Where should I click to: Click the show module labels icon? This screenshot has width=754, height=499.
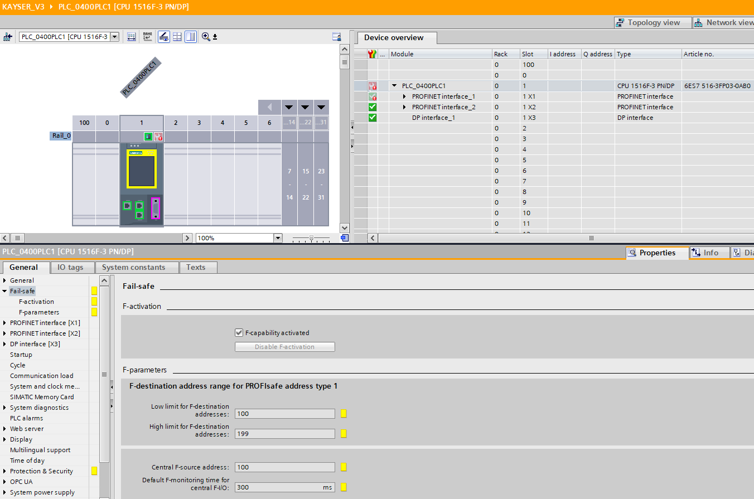147,37
